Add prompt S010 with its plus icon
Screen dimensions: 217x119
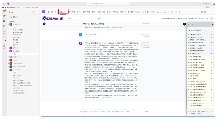coord(211,57)
